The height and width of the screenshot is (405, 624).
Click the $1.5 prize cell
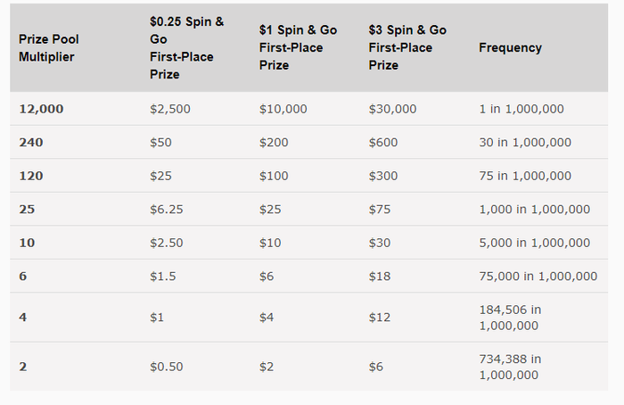162,277
